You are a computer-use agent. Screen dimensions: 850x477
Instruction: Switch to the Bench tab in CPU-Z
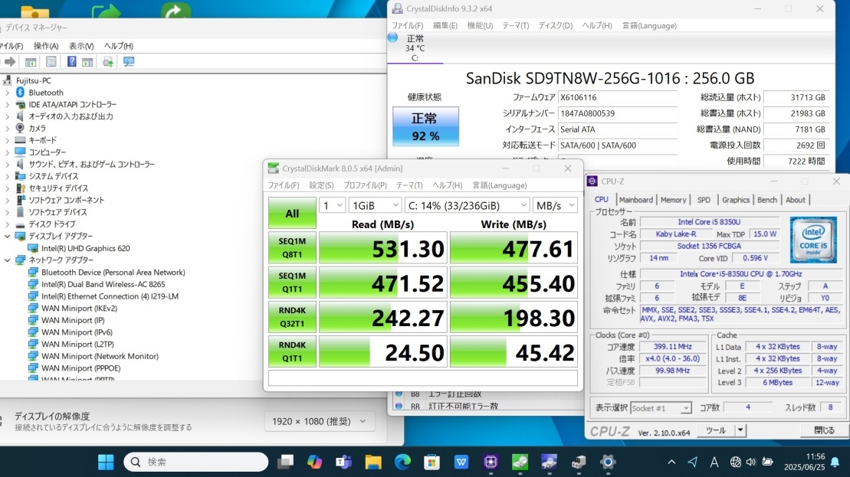[x=767, y=200]
